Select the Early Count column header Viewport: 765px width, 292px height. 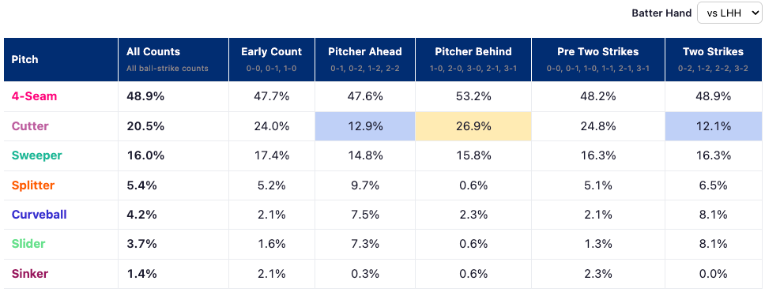[x=272, y=59]
